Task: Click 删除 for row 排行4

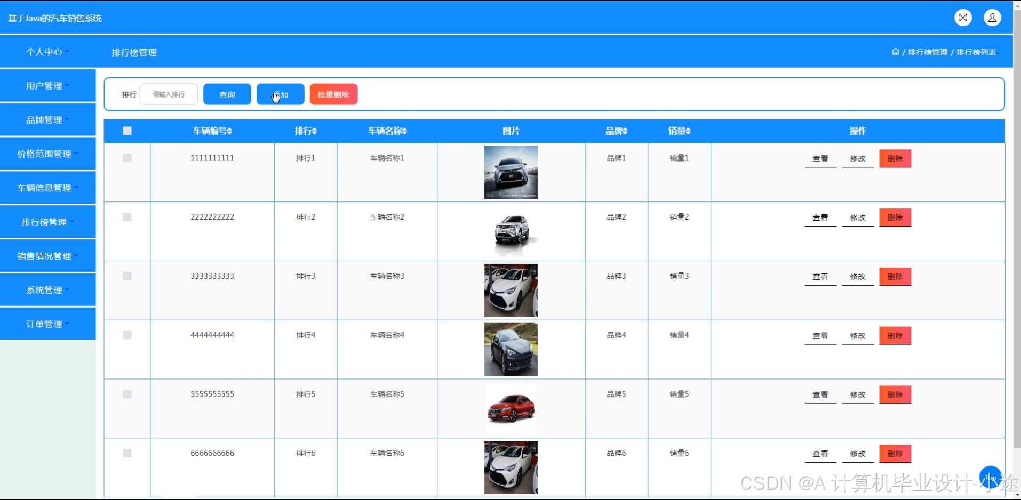Action: [895, 336]
